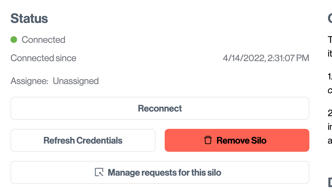Click the external link icon beside Manage requests

[x=99, y=172]
